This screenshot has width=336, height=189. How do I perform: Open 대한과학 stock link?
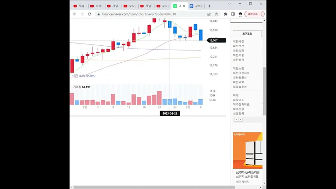tap(238, 82)
